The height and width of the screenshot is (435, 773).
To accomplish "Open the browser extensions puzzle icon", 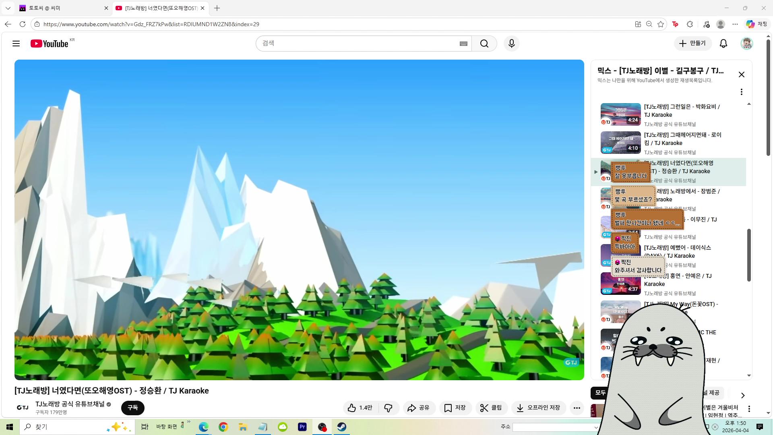I will click(690, 24).
